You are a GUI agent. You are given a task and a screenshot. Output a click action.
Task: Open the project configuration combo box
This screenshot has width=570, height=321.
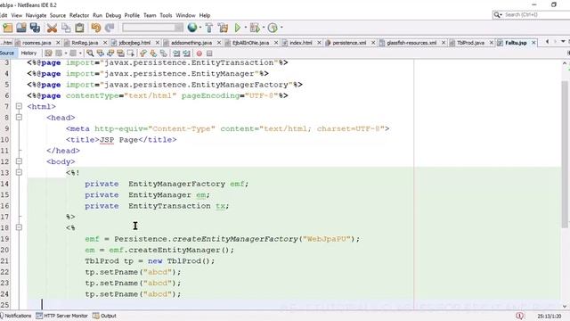click(152, 28)
